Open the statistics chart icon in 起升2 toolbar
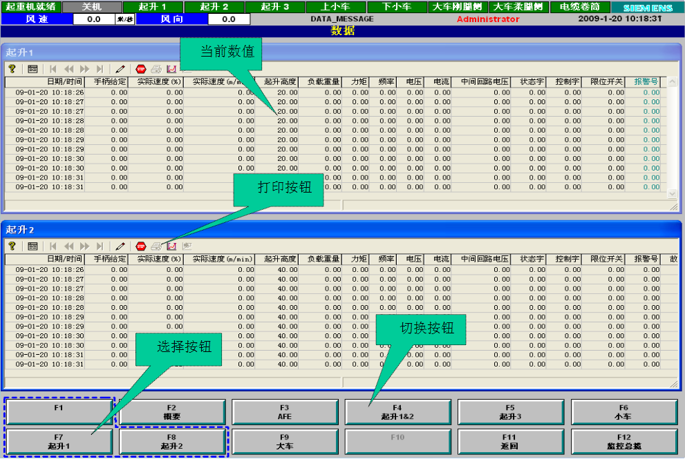This screenshot has height=459, width=685. (x=171, y=246)
